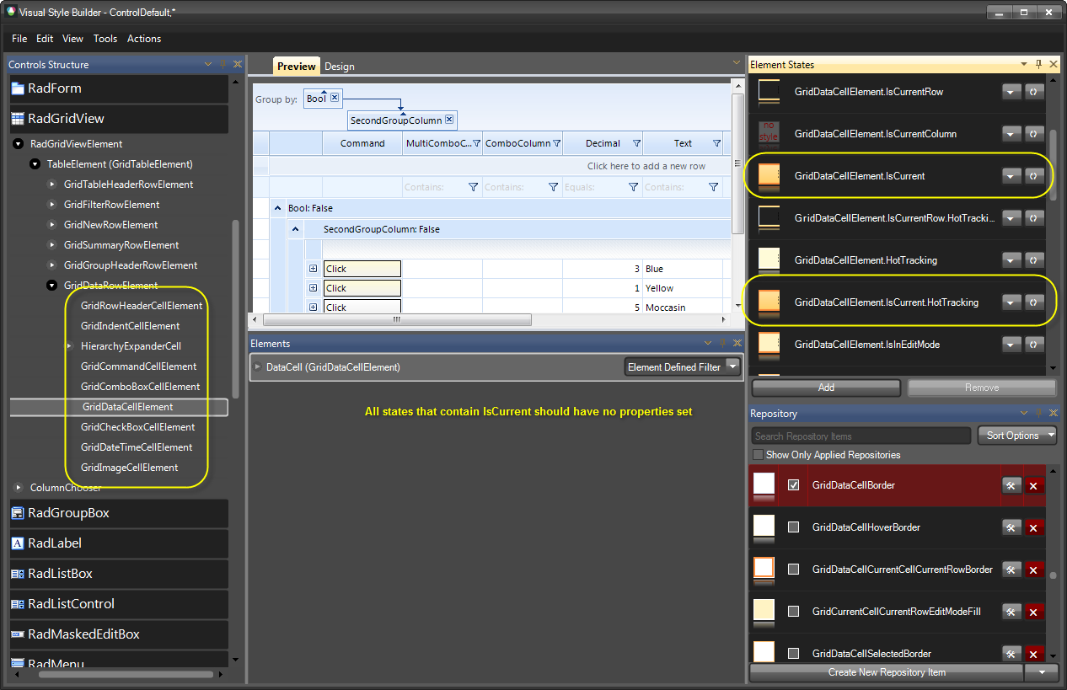This screenshot has height=690, width=1067.
Task: Click the RadLabel icon
Action: [18, 543]
